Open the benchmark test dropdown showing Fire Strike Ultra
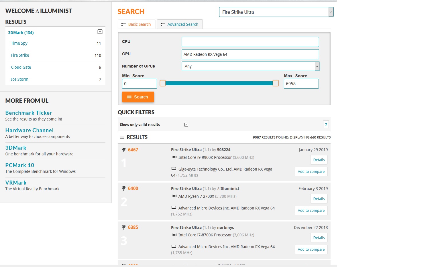 pos(276,12)
